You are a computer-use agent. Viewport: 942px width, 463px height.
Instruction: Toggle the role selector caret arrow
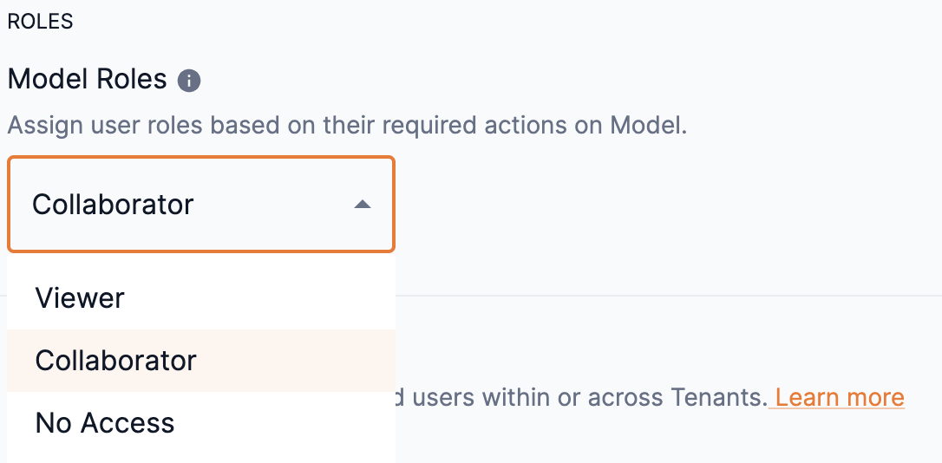363,205
